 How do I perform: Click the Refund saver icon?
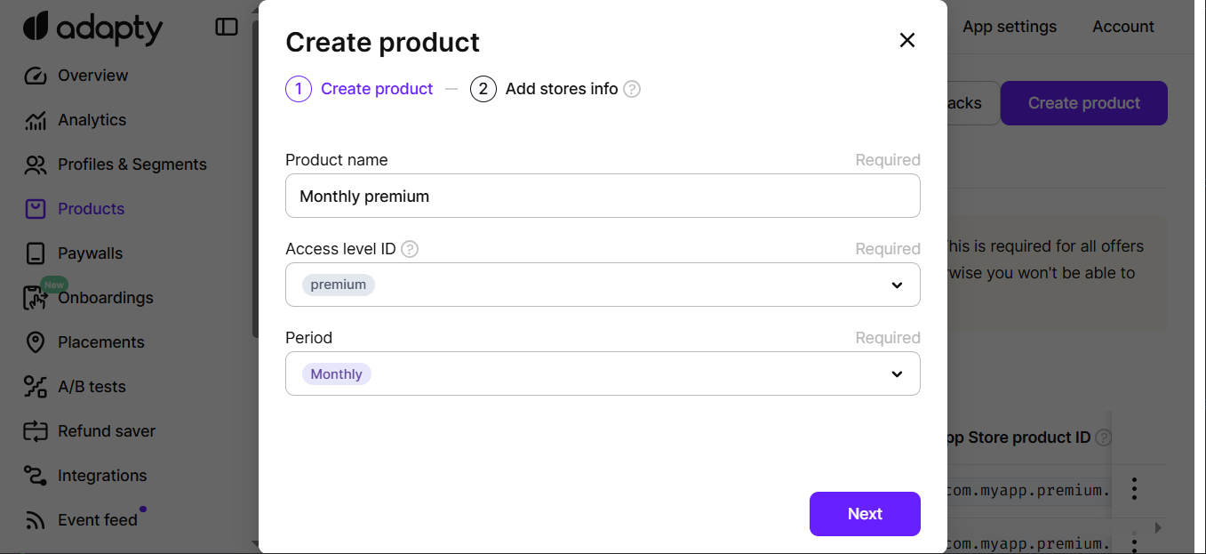35,431
